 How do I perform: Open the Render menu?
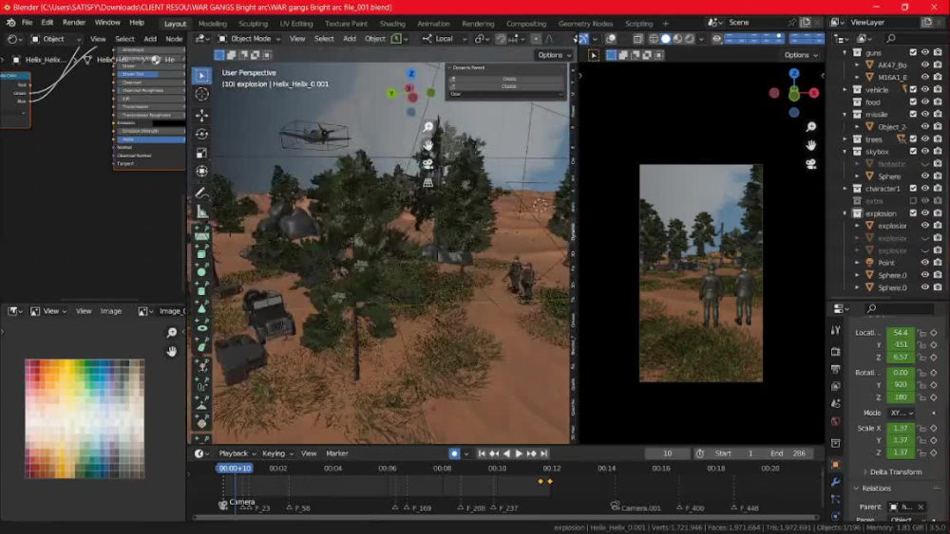[74, 23]
